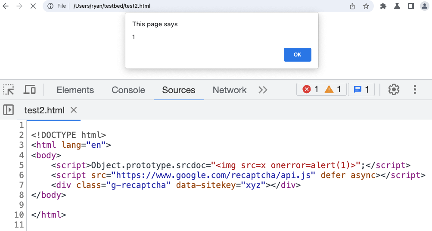The height and width of the screenshot is (231, 432).
Task: Stop loading the page with the X button
Action: [x=33, y=6]
